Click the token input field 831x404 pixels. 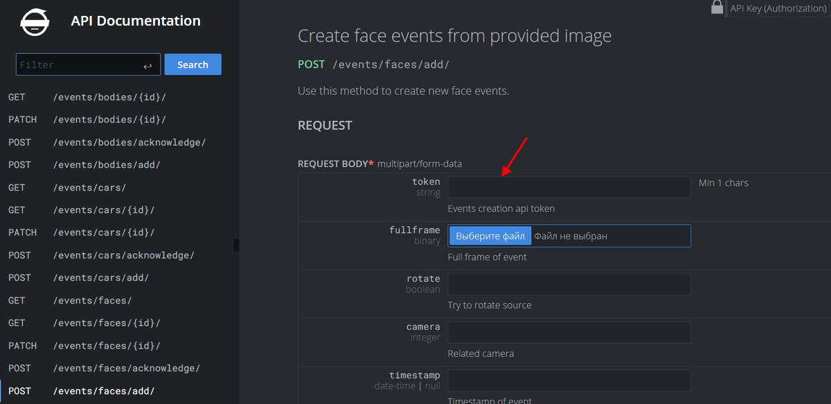[x=569, y=187]
